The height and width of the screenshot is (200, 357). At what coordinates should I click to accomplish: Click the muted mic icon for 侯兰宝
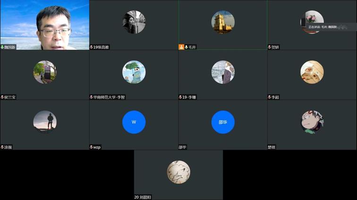tap(2, 97)
